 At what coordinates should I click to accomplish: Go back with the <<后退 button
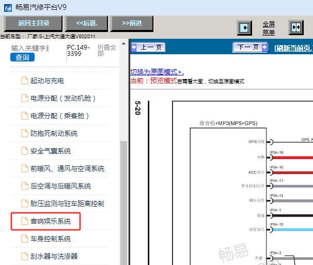(x=87, y=23)
